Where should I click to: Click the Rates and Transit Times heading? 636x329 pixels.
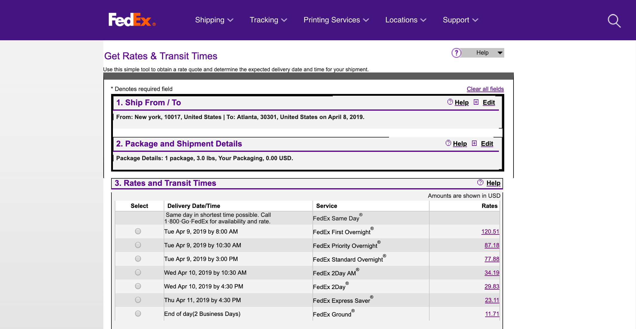pos(165,183)
